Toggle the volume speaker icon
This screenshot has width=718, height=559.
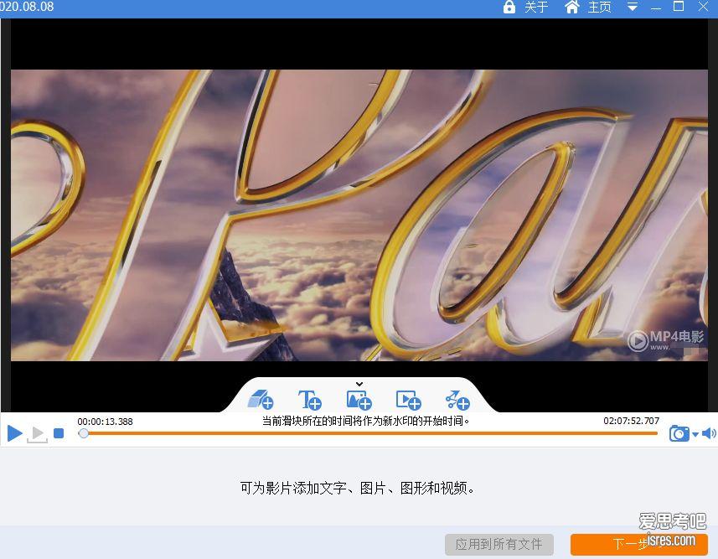[709, 433]
